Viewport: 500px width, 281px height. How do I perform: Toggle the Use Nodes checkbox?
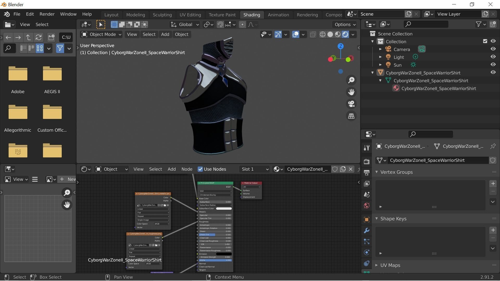click(200, 169)
